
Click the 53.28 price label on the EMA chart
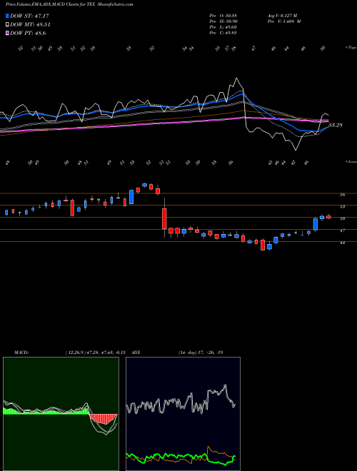[336, 125]
